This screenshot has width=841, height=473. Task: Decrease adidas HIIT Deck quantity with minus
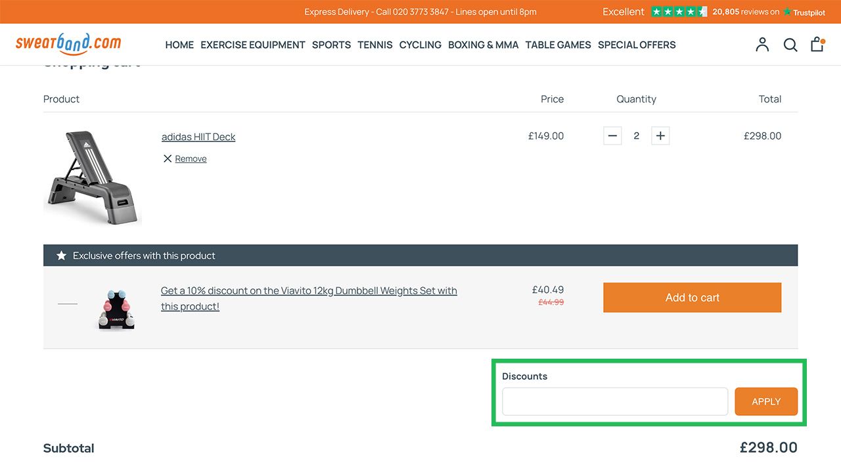612,136
